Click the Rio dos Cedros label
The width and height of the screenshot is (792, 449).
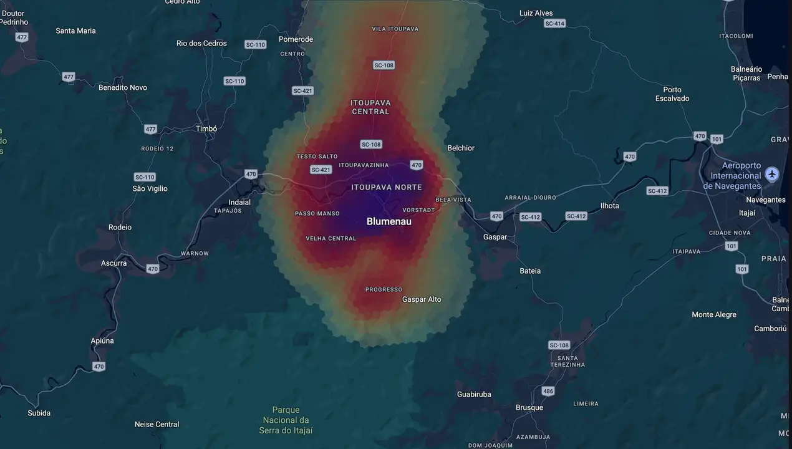pos(201,43)
